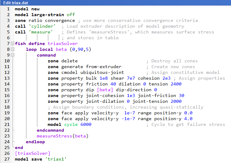231x163 pixels.
Task: Click the 'cylinder' string on line 4
Action: coord(42,26)
